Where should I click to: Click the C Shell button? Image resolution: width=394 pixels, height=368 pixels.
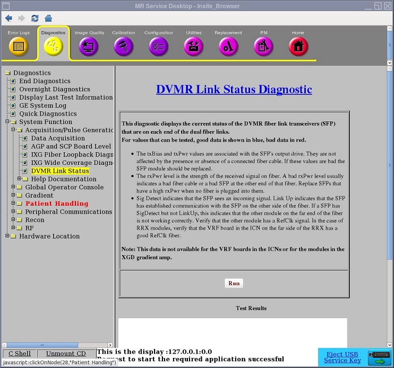coord(20,354)
